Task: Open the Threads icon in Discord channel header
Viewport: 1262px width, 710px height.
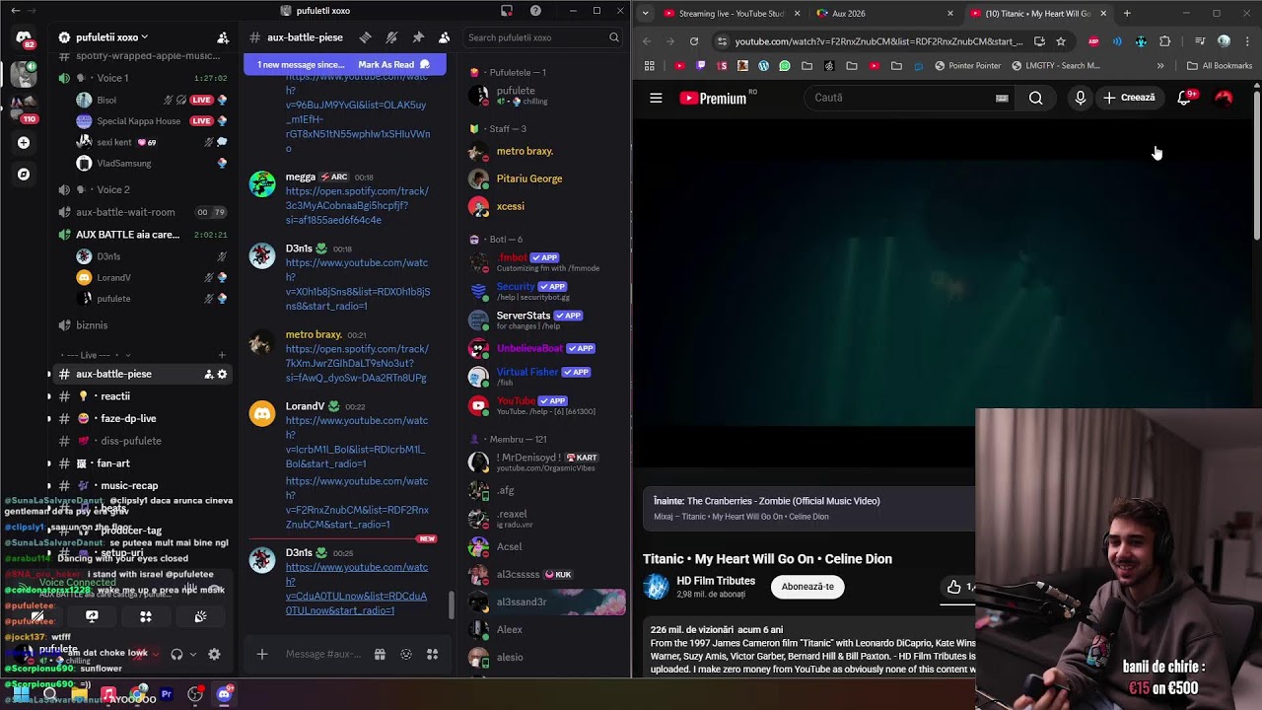Action: (365, 37)
